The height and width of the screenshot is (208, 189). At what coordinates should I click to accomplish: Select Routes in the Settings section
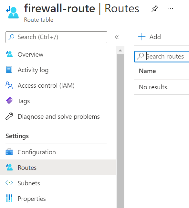pyautogui.click(x=58, y=168)
